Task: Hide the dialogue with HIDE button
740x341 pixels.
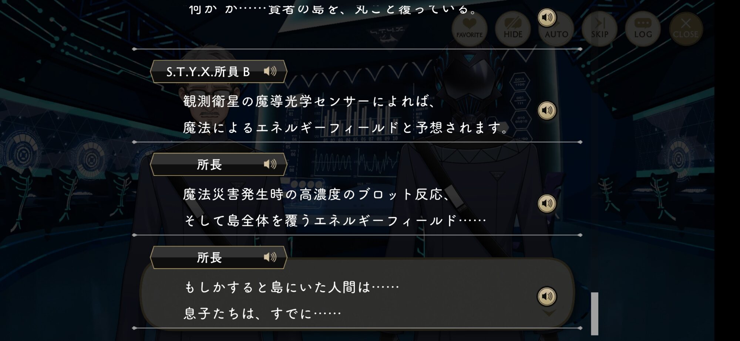Action: click(x=513, y=29)
